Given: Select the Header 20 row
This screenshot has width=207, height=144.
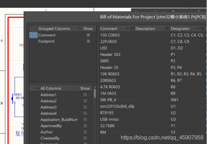Looking at the screenshot, I should tap(153, 68).
